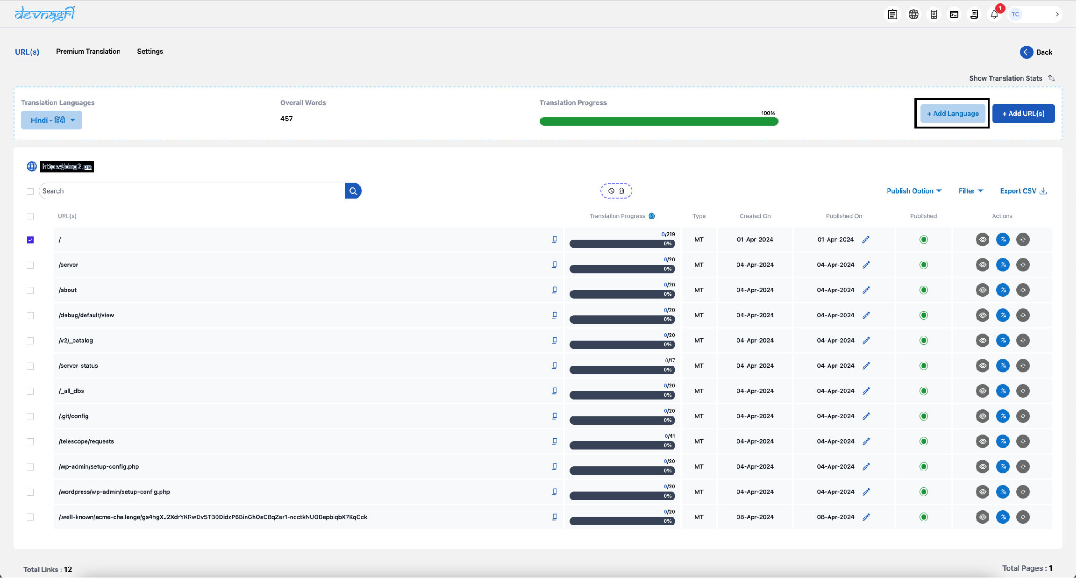
Task: Open the Hindi language dropdown
Action: click(x=51, y=121)
